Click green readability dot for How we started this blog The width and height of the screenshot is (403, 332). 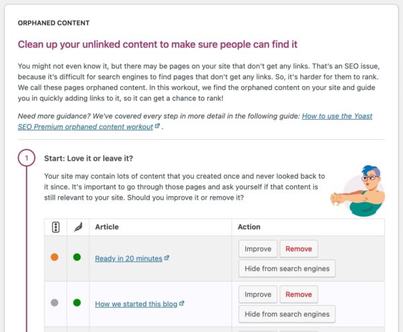[x=77, y=303]
